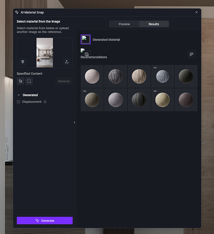The image size is (214, 234).
Task: Click the AI Material Snap sparkle icon
Action: pos(17,12)
